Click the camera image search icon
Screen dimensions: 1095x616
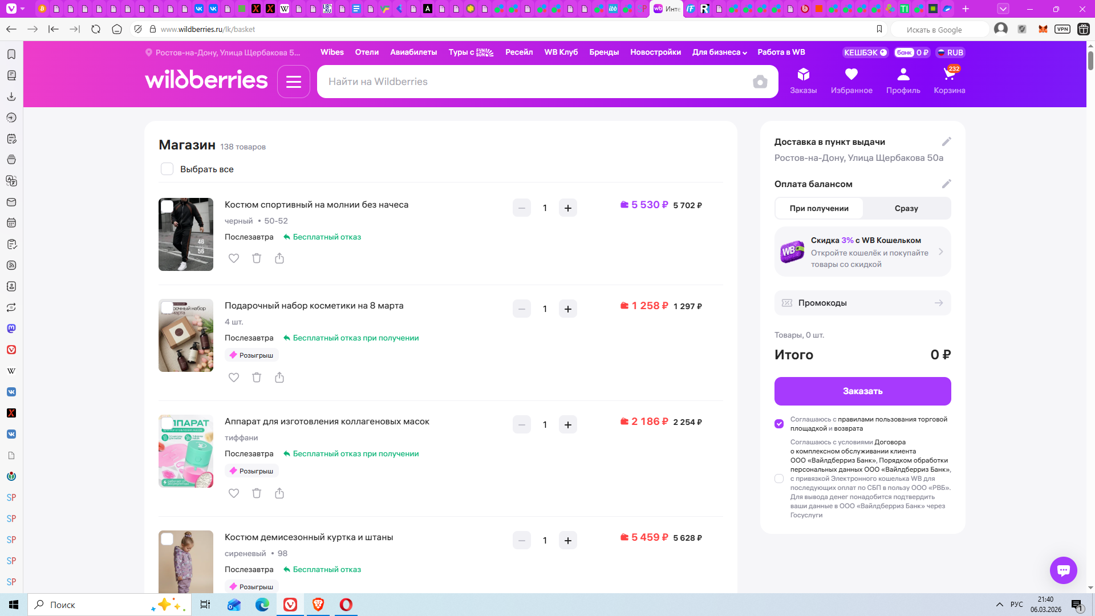pyautogui.click(x=760, y=82)
